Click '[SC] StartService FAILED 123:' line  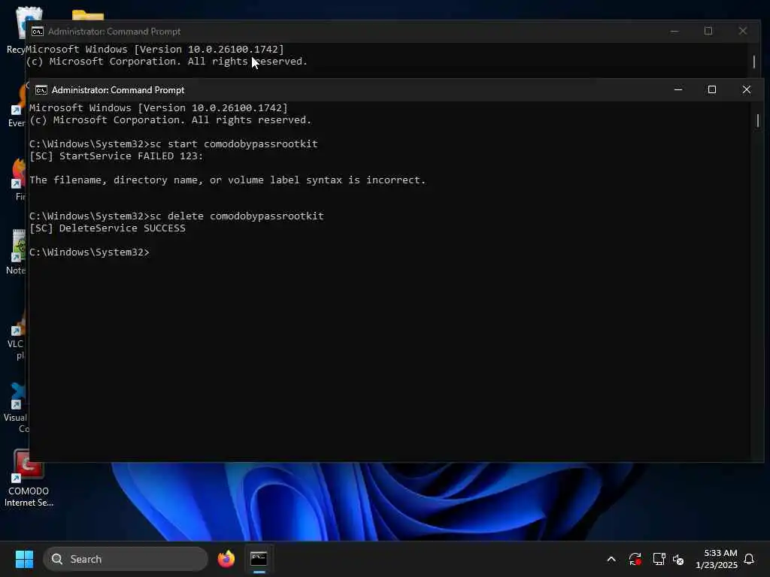(117, 156)
